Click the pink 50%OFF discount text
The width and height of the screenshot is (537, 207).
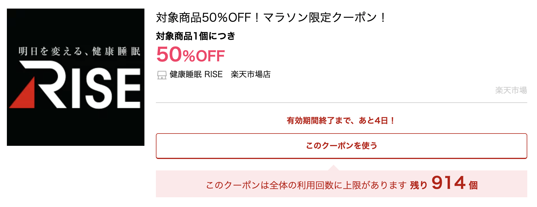[x=191, y=55]
